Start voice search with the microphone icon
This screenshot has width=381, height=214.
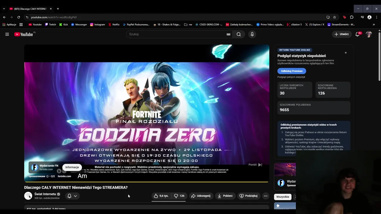pyautogui.click(x=252, y=34)
